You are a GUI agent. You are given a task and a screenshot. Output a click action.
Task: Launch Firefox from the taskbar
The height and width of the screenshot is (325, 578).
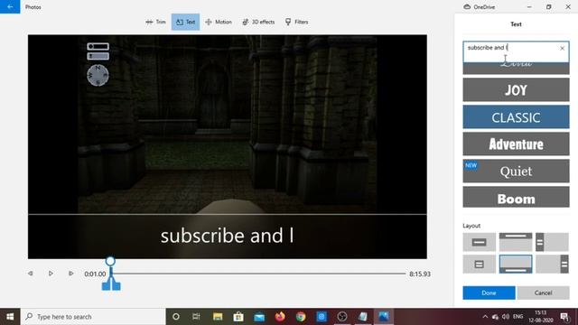(x=280, y=317)
